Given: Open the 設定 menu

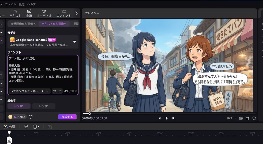Looking at the screenshot, I should click(x=22, y=4).
